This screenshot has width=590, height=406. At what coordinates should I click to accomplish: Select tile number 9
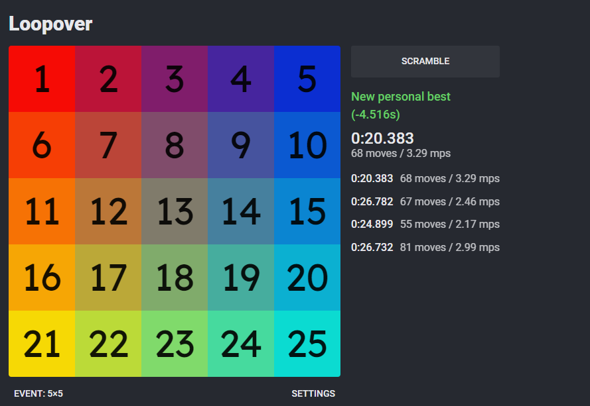[x=241, y=145]
